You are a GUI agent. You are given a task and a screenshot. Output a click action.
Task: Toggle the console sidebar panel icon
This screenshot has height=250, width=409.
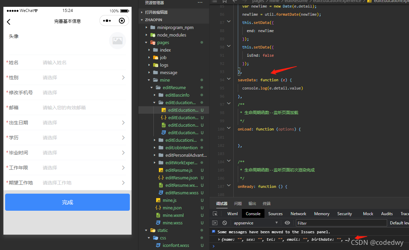tap(215, 223)
